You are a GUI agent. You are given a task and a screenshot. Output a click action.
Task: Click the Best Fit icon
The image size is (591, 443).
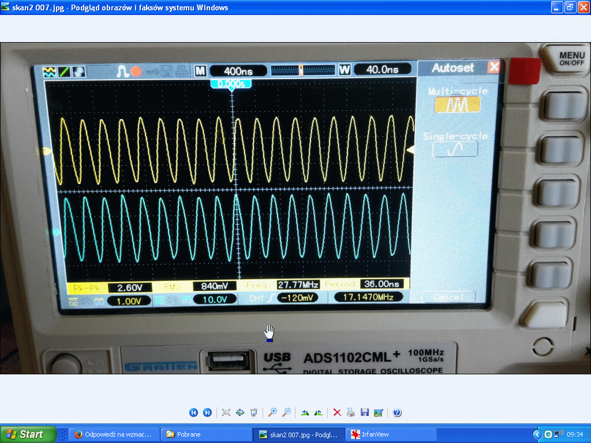coord(226,412)
